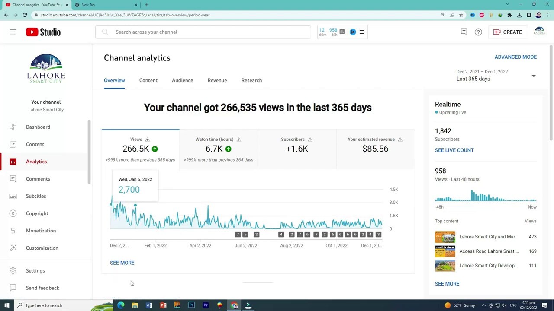Viewport: 554px width, 311px height.
Task: Click the warning icon beside Watch time (hours)
Action: point(238,140)
